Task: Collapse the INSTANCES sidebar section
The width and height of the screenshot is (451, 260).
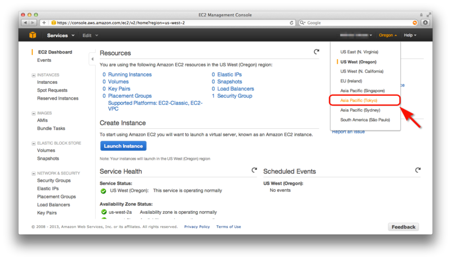Action: (33, 75)
